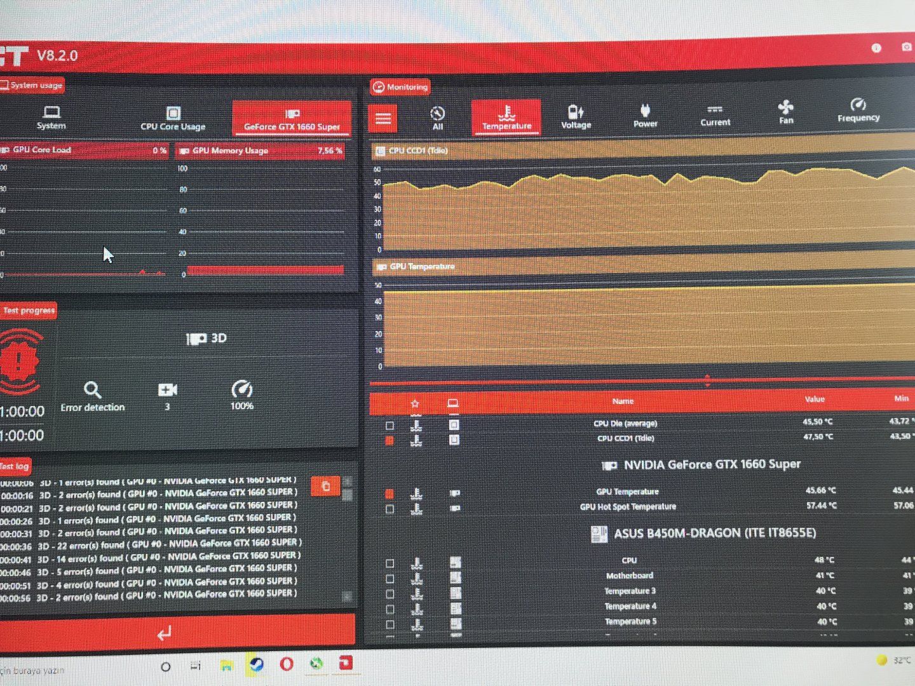Viewport: 915px width, 686px height.
Task: Select the Temperature monitoring tab
Action: point(506,118)
